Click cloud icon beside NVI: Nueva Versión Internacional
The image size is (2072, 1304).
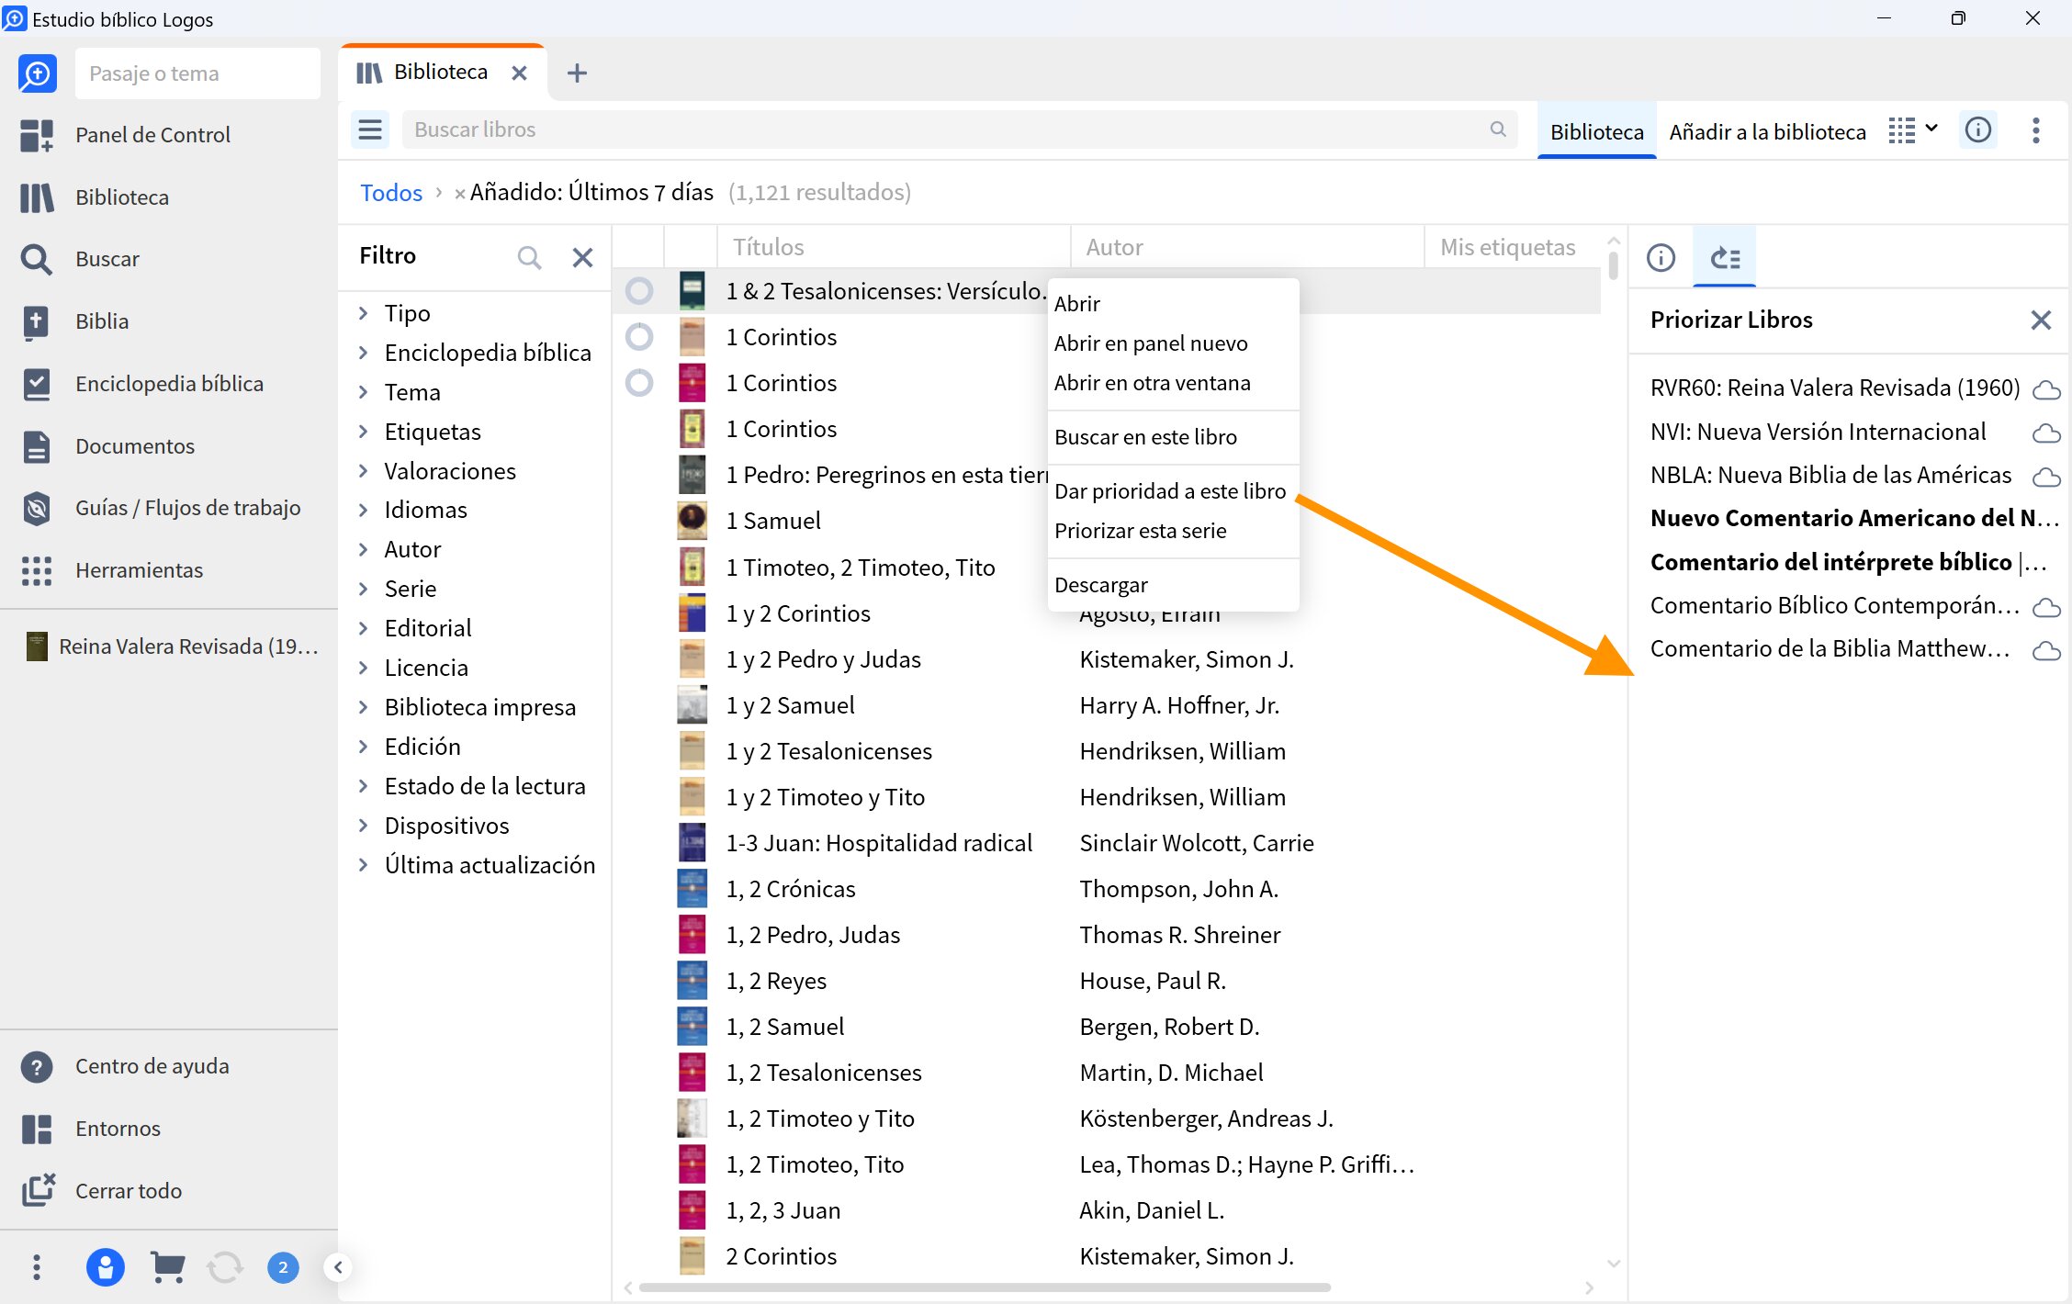click(2046, 433)
